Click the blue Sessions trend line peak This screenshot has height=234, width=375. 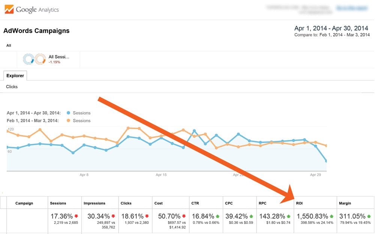tap(195, 130)
